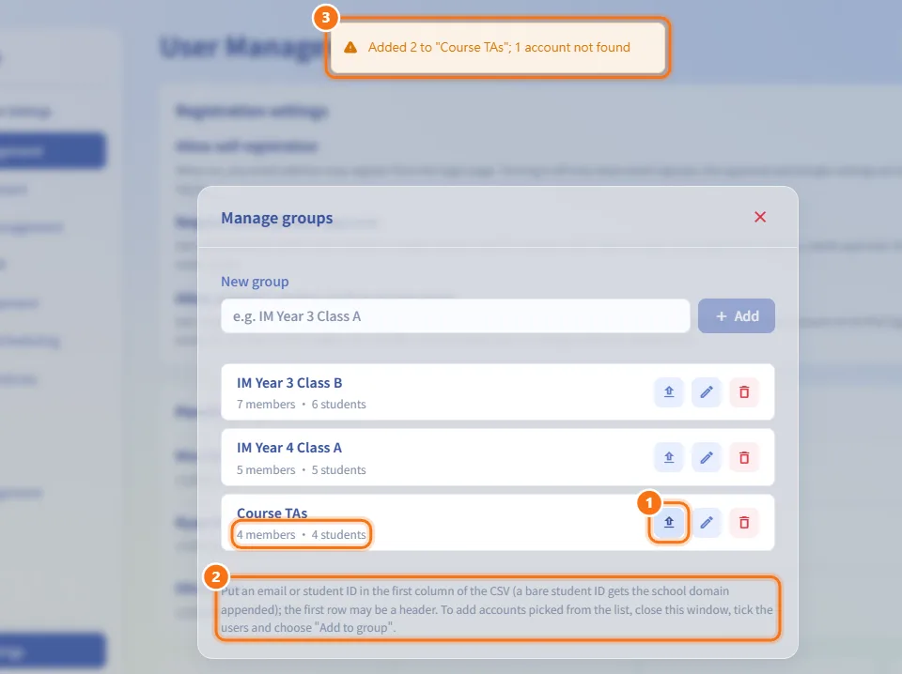Select the 'Course TAs' group name

click(272, 513)
